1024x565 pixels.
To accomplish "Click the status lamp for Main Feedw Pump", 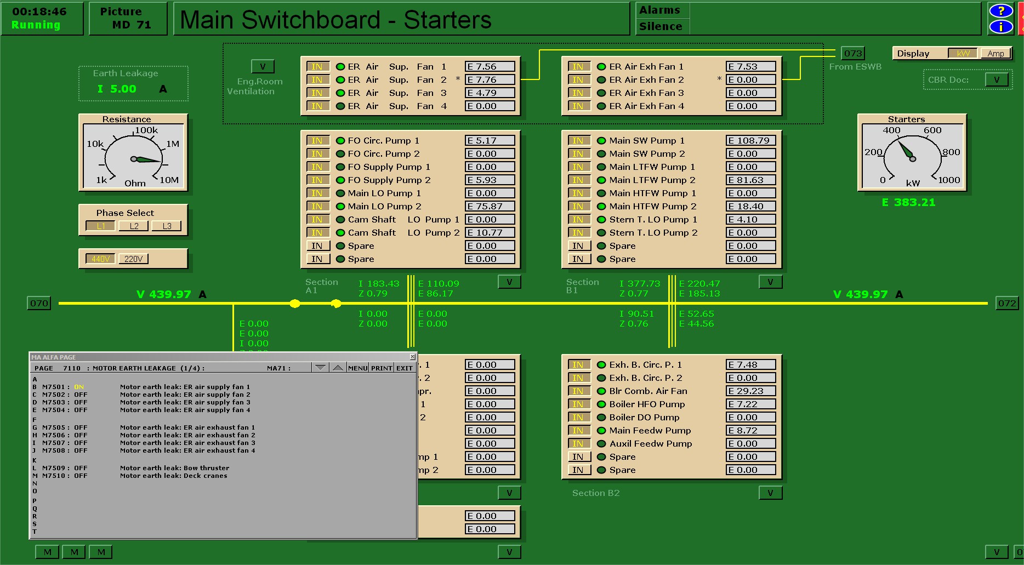I will (601, 431).
